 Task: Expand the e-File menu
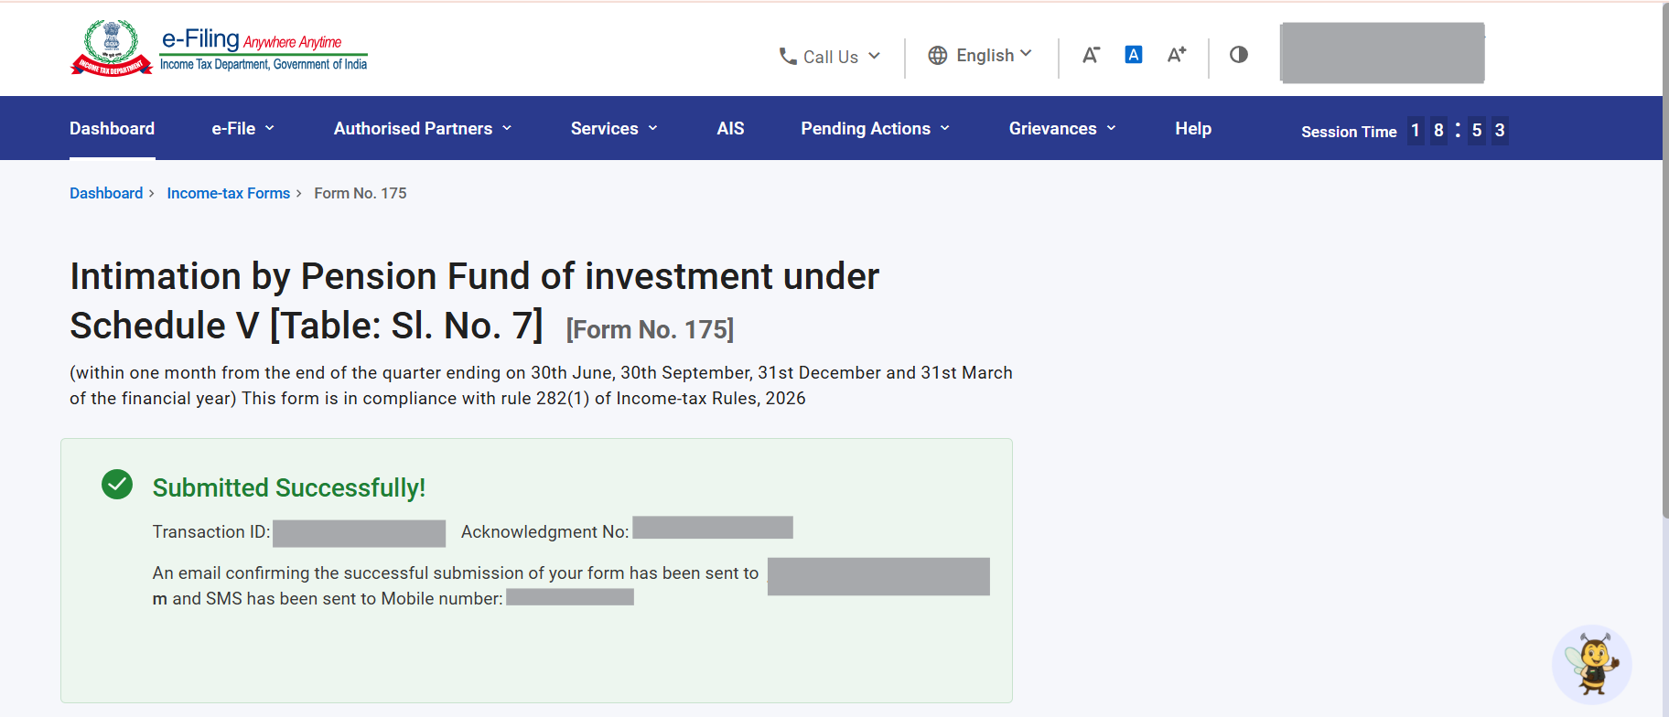pyautogui.click(x=243, y=129)
